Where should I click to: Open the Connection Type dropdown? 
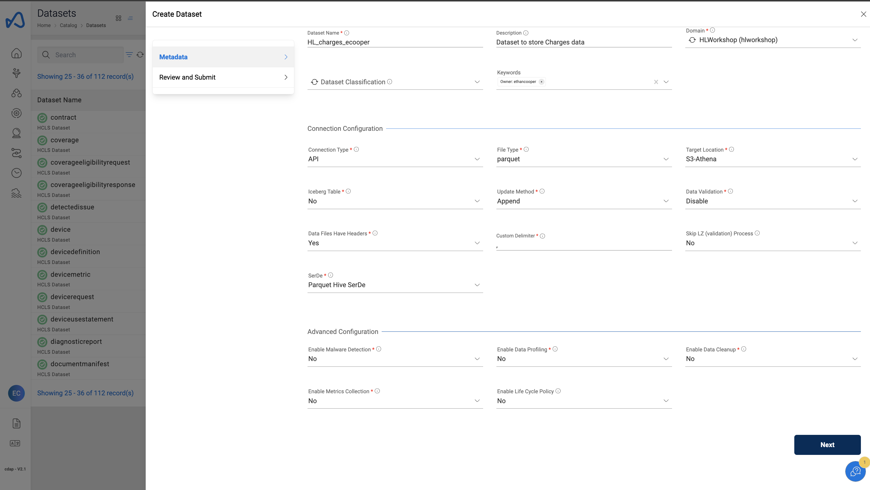[x=395, y=159]
